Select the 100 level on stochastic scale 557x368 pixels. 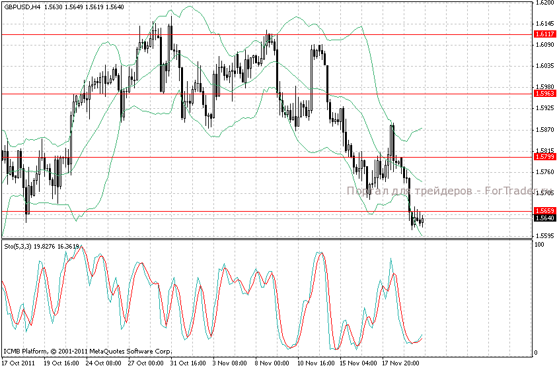[x=539, y=245]
